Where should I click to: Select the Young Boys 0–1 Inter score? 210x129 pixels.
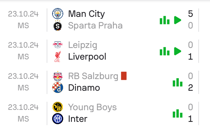point(191,113)
